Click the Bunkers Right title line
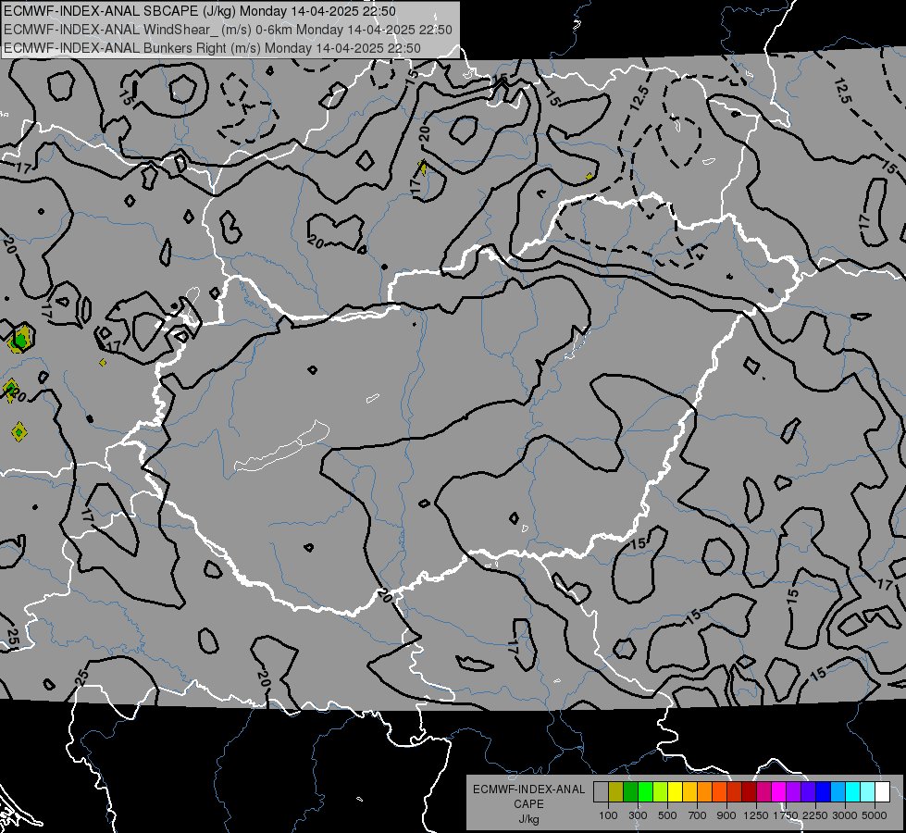The height and width of the screenshot is (833, 906). tap(212, 48)
